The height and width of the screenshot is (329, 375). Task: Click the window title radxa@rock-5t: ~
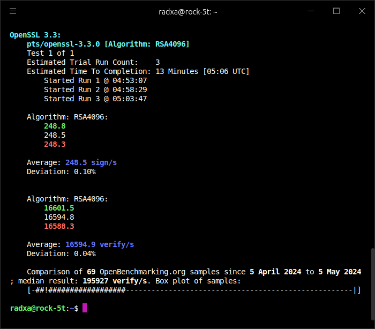click(187, 12)
